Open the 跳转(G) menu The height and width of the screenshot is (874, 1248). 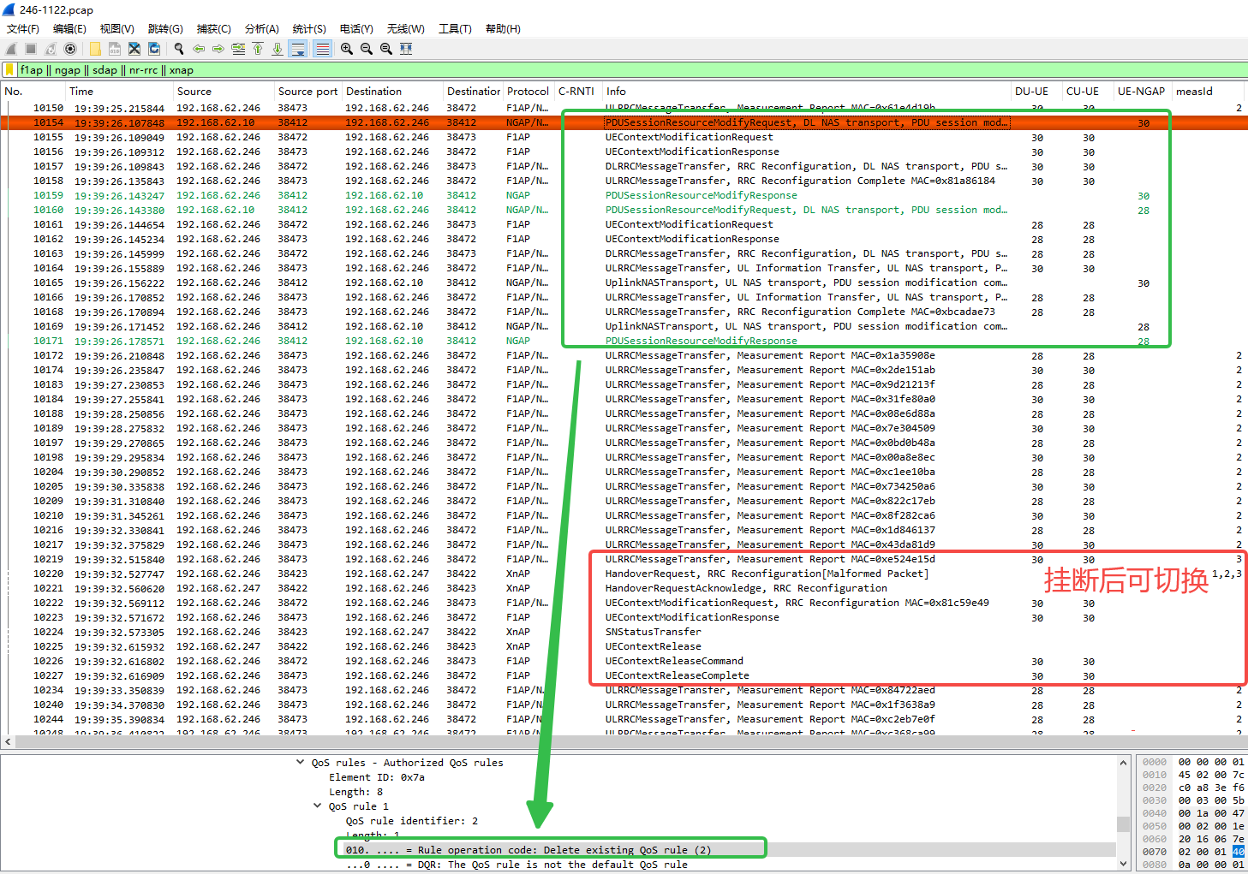165,29
